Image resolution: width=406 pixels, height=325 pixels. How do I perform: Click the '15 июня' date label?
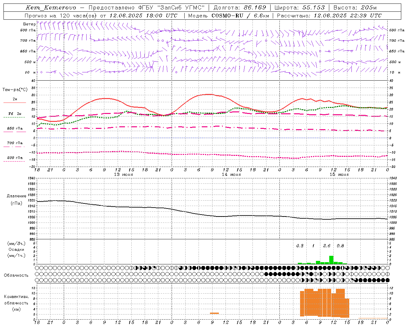tap(339, 175)
